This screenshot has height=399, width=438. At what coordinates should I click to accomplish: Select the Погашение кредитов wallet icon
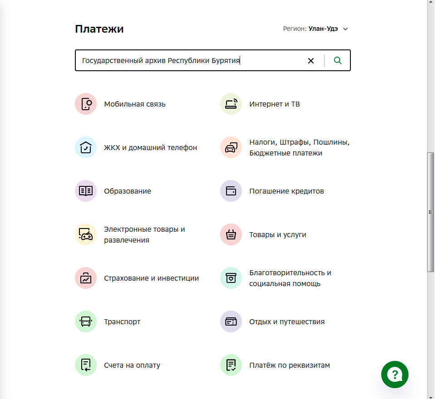231,191
